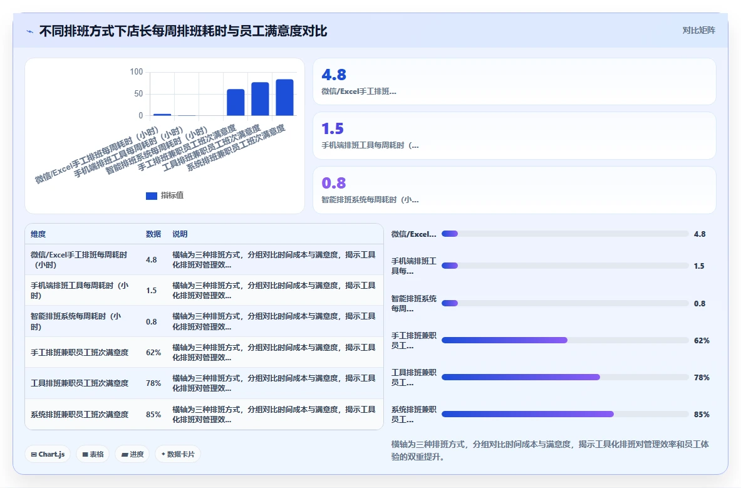Click the 表格 tag chip

pos(93,454)
